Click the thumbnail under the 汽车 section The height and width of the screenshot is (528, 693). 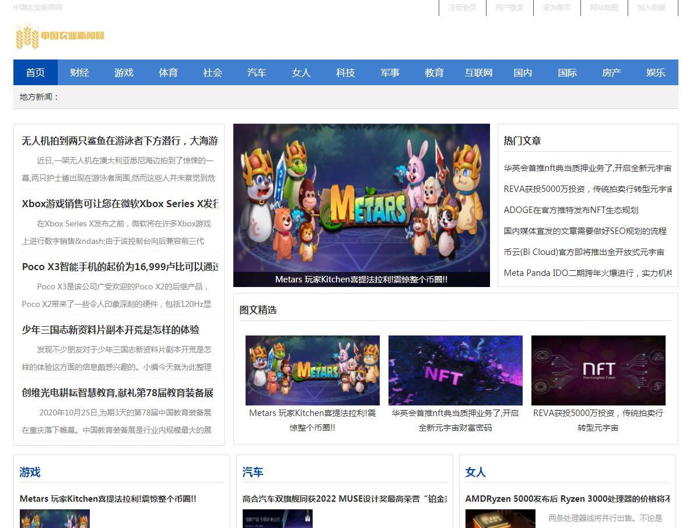(278, 519)
